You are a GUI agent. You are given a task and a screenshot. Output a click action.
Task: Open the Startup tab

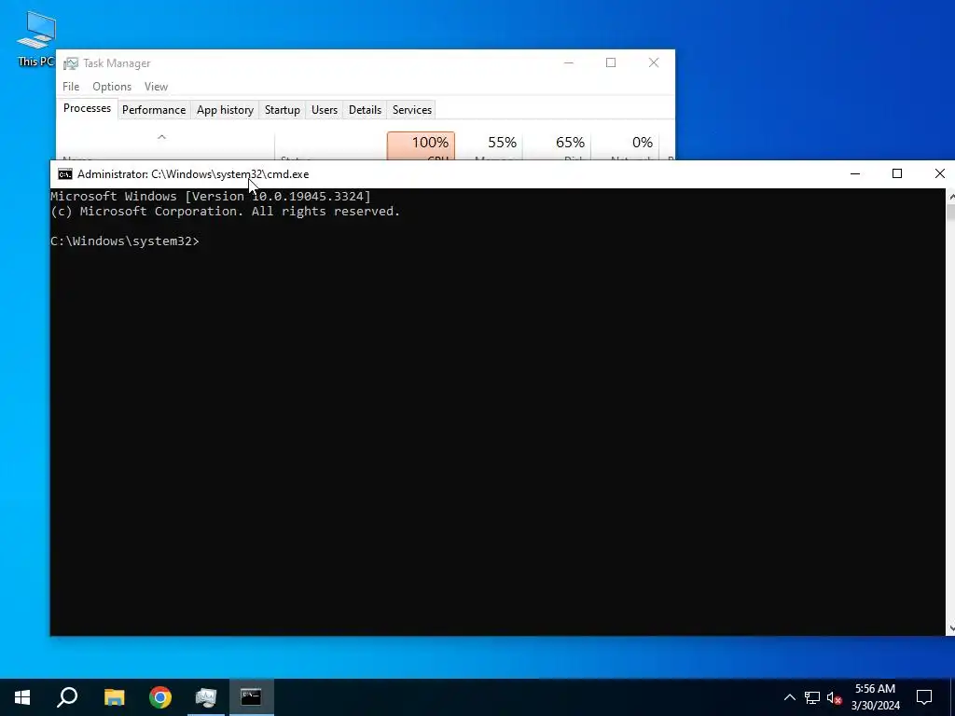point(282,110)
